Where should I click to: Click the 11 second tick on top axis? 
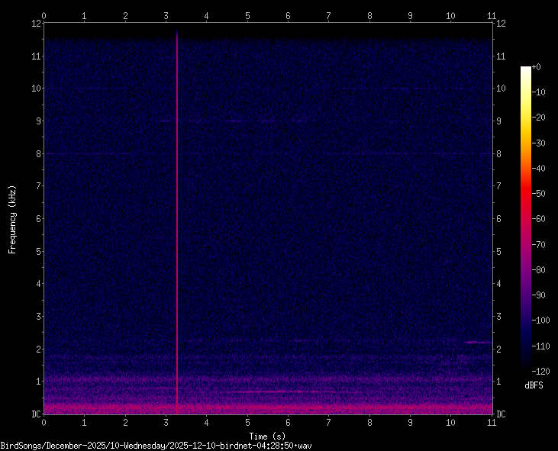click(491, 14)
